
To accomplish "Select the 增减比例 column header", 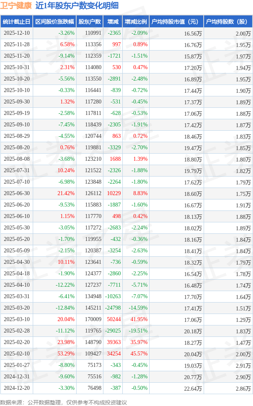I will tap(136, 22).
